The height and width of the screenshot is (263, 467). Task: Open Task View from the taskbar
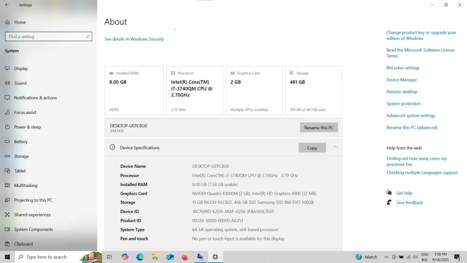coord(109,257)
